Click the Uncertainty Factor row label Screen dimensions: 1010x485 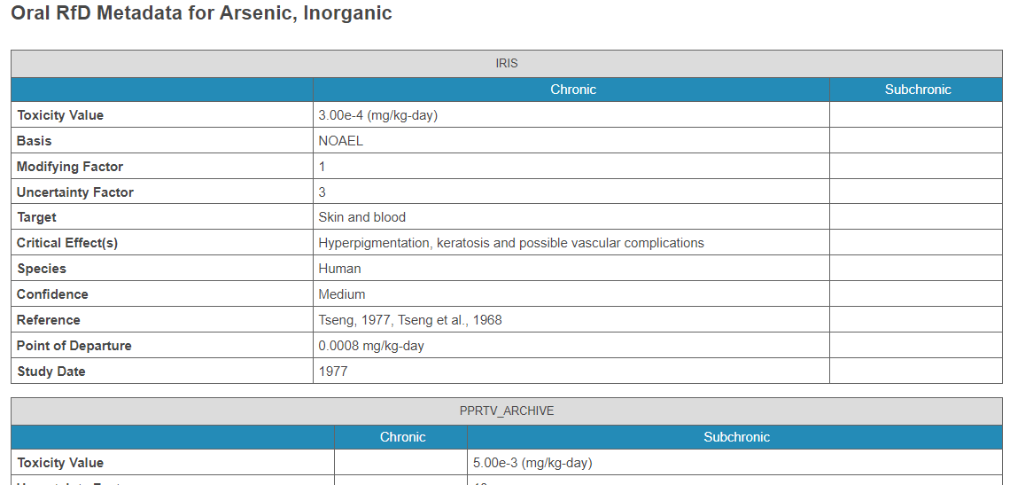pyautogui.click(x=75, y=192)
